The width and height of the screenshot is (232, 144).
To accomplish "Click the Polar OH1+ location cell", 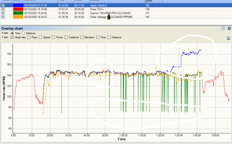I will click(97, 9).
